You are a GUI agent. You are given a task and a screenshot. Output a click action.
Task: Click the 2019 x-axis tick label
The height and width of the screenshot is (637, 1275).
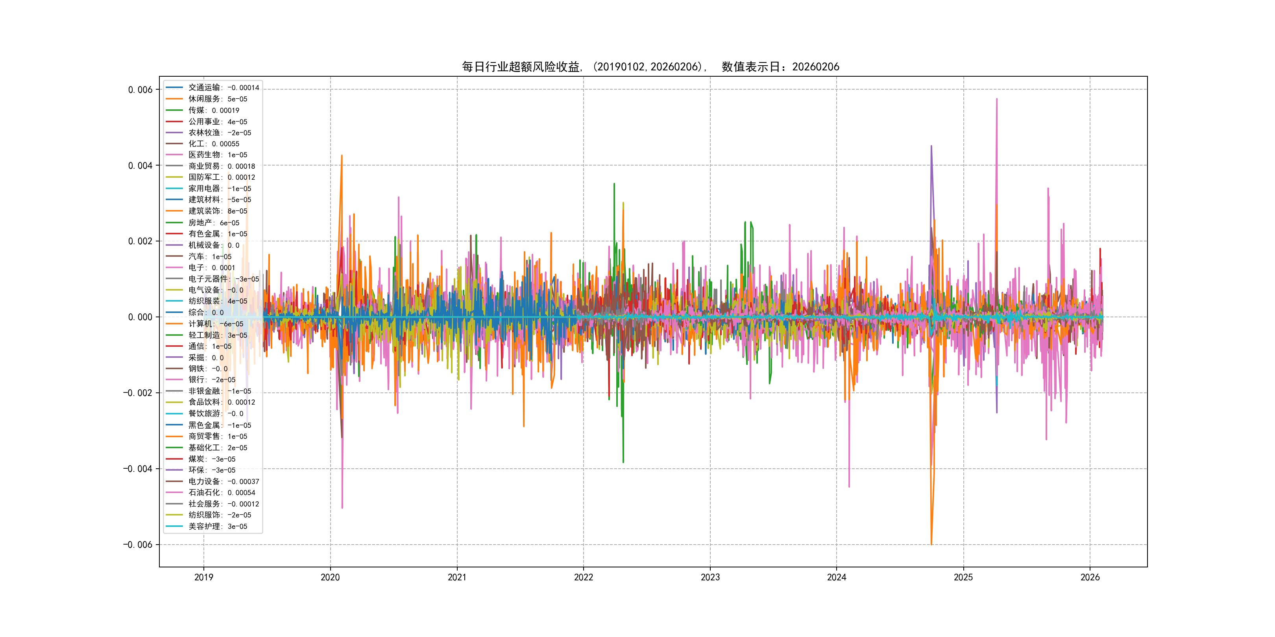[203, 577]
